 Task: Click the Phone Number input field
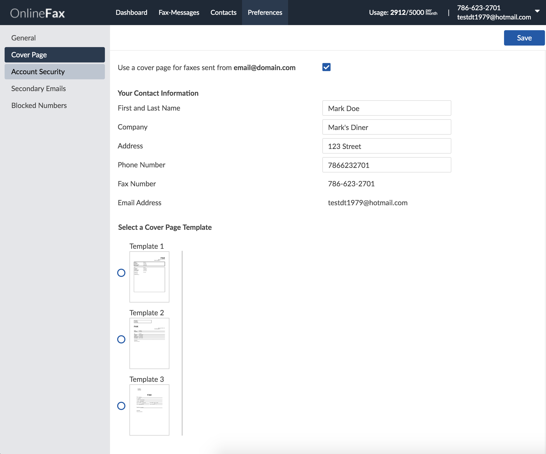(386, 165)
